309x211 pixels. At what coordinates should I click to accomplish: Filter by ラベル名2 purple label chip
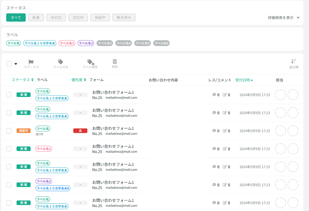pyautogui.click(x=86, y=43)
